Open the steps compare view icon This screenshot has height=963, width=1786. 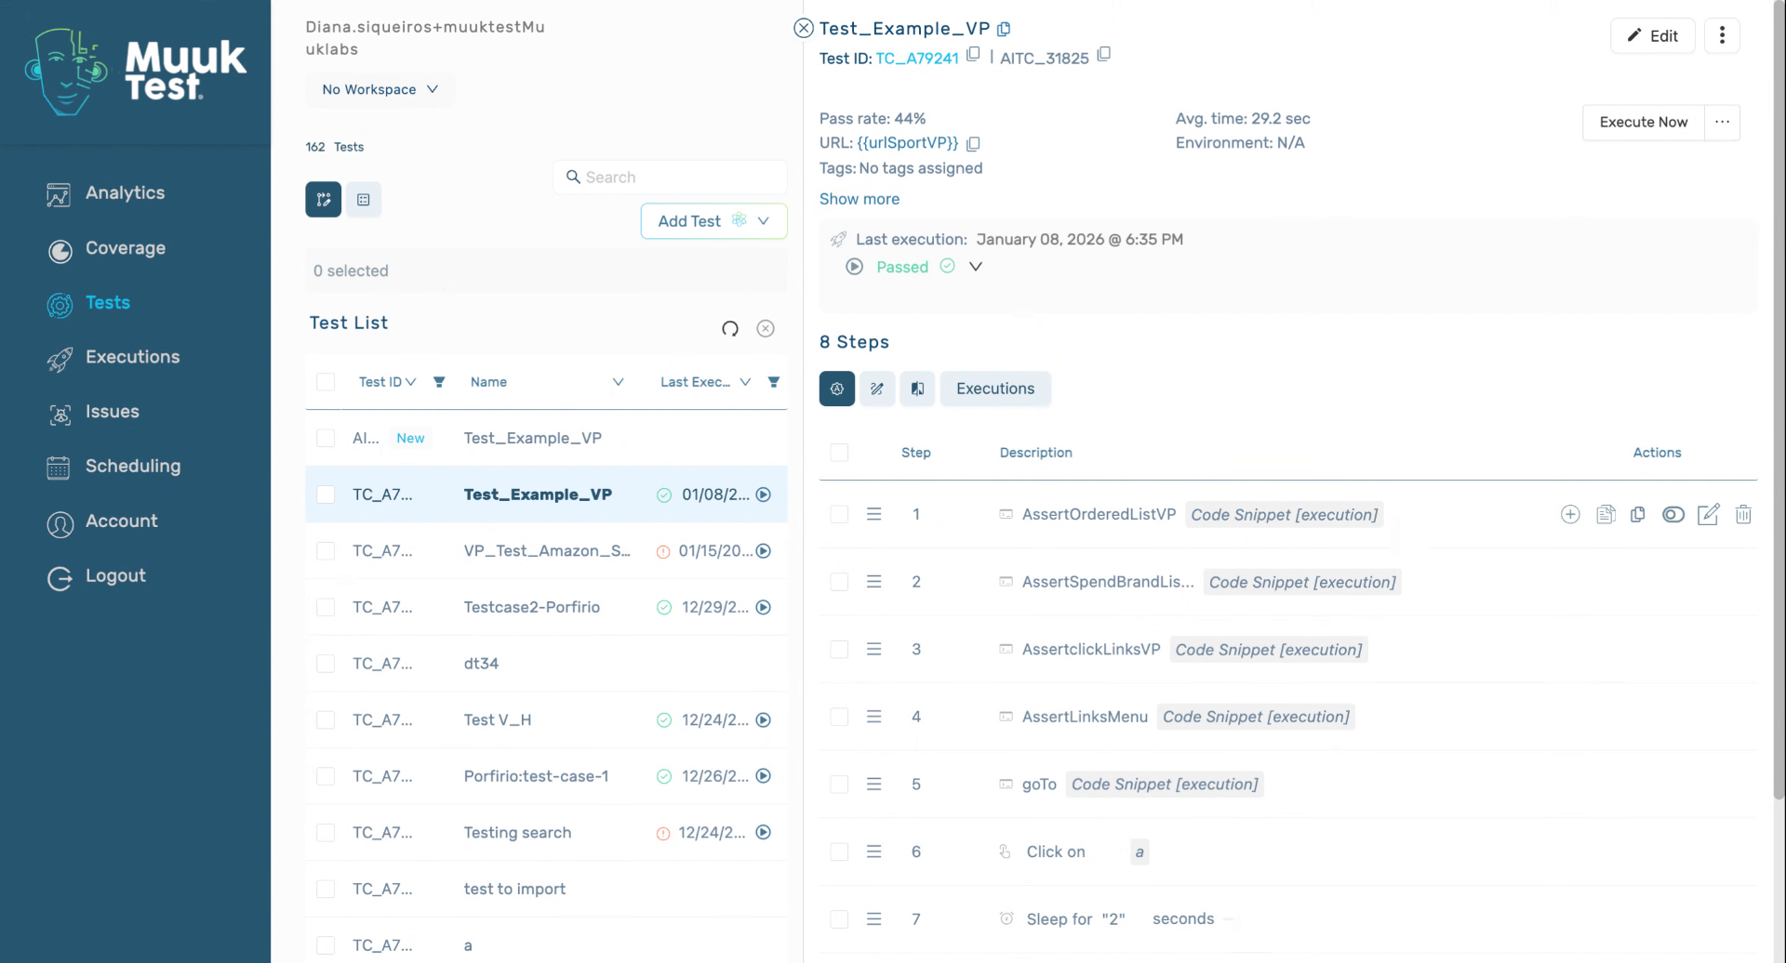click(916, 389)
